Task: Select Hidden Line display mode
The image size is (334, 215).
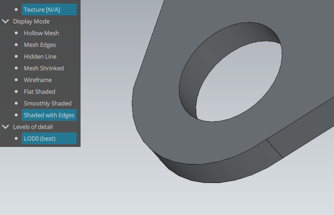Action: [40, 56]
